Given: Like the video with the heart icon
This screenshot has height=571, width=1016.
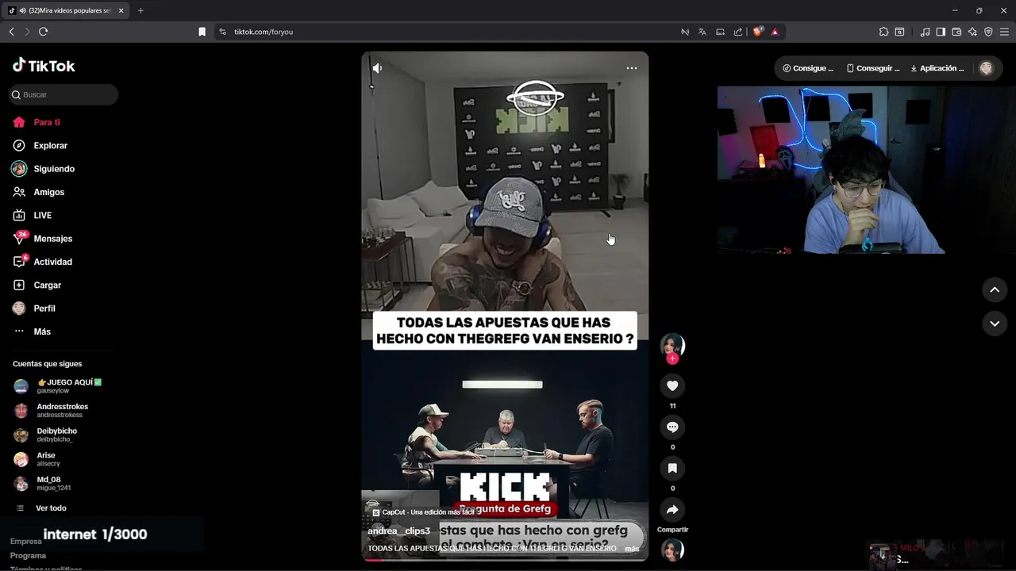Looking at the screenshot, I should [672, 385].
